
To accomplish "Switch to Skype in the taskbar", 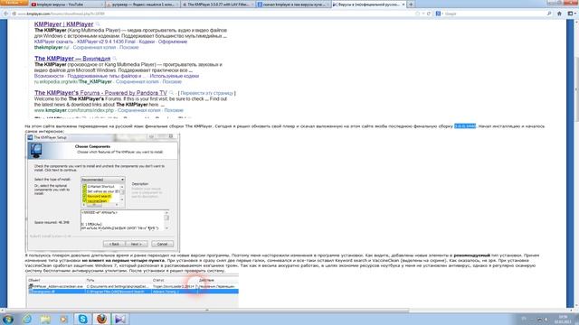I will pyautogui.click(x=82, y=319).
